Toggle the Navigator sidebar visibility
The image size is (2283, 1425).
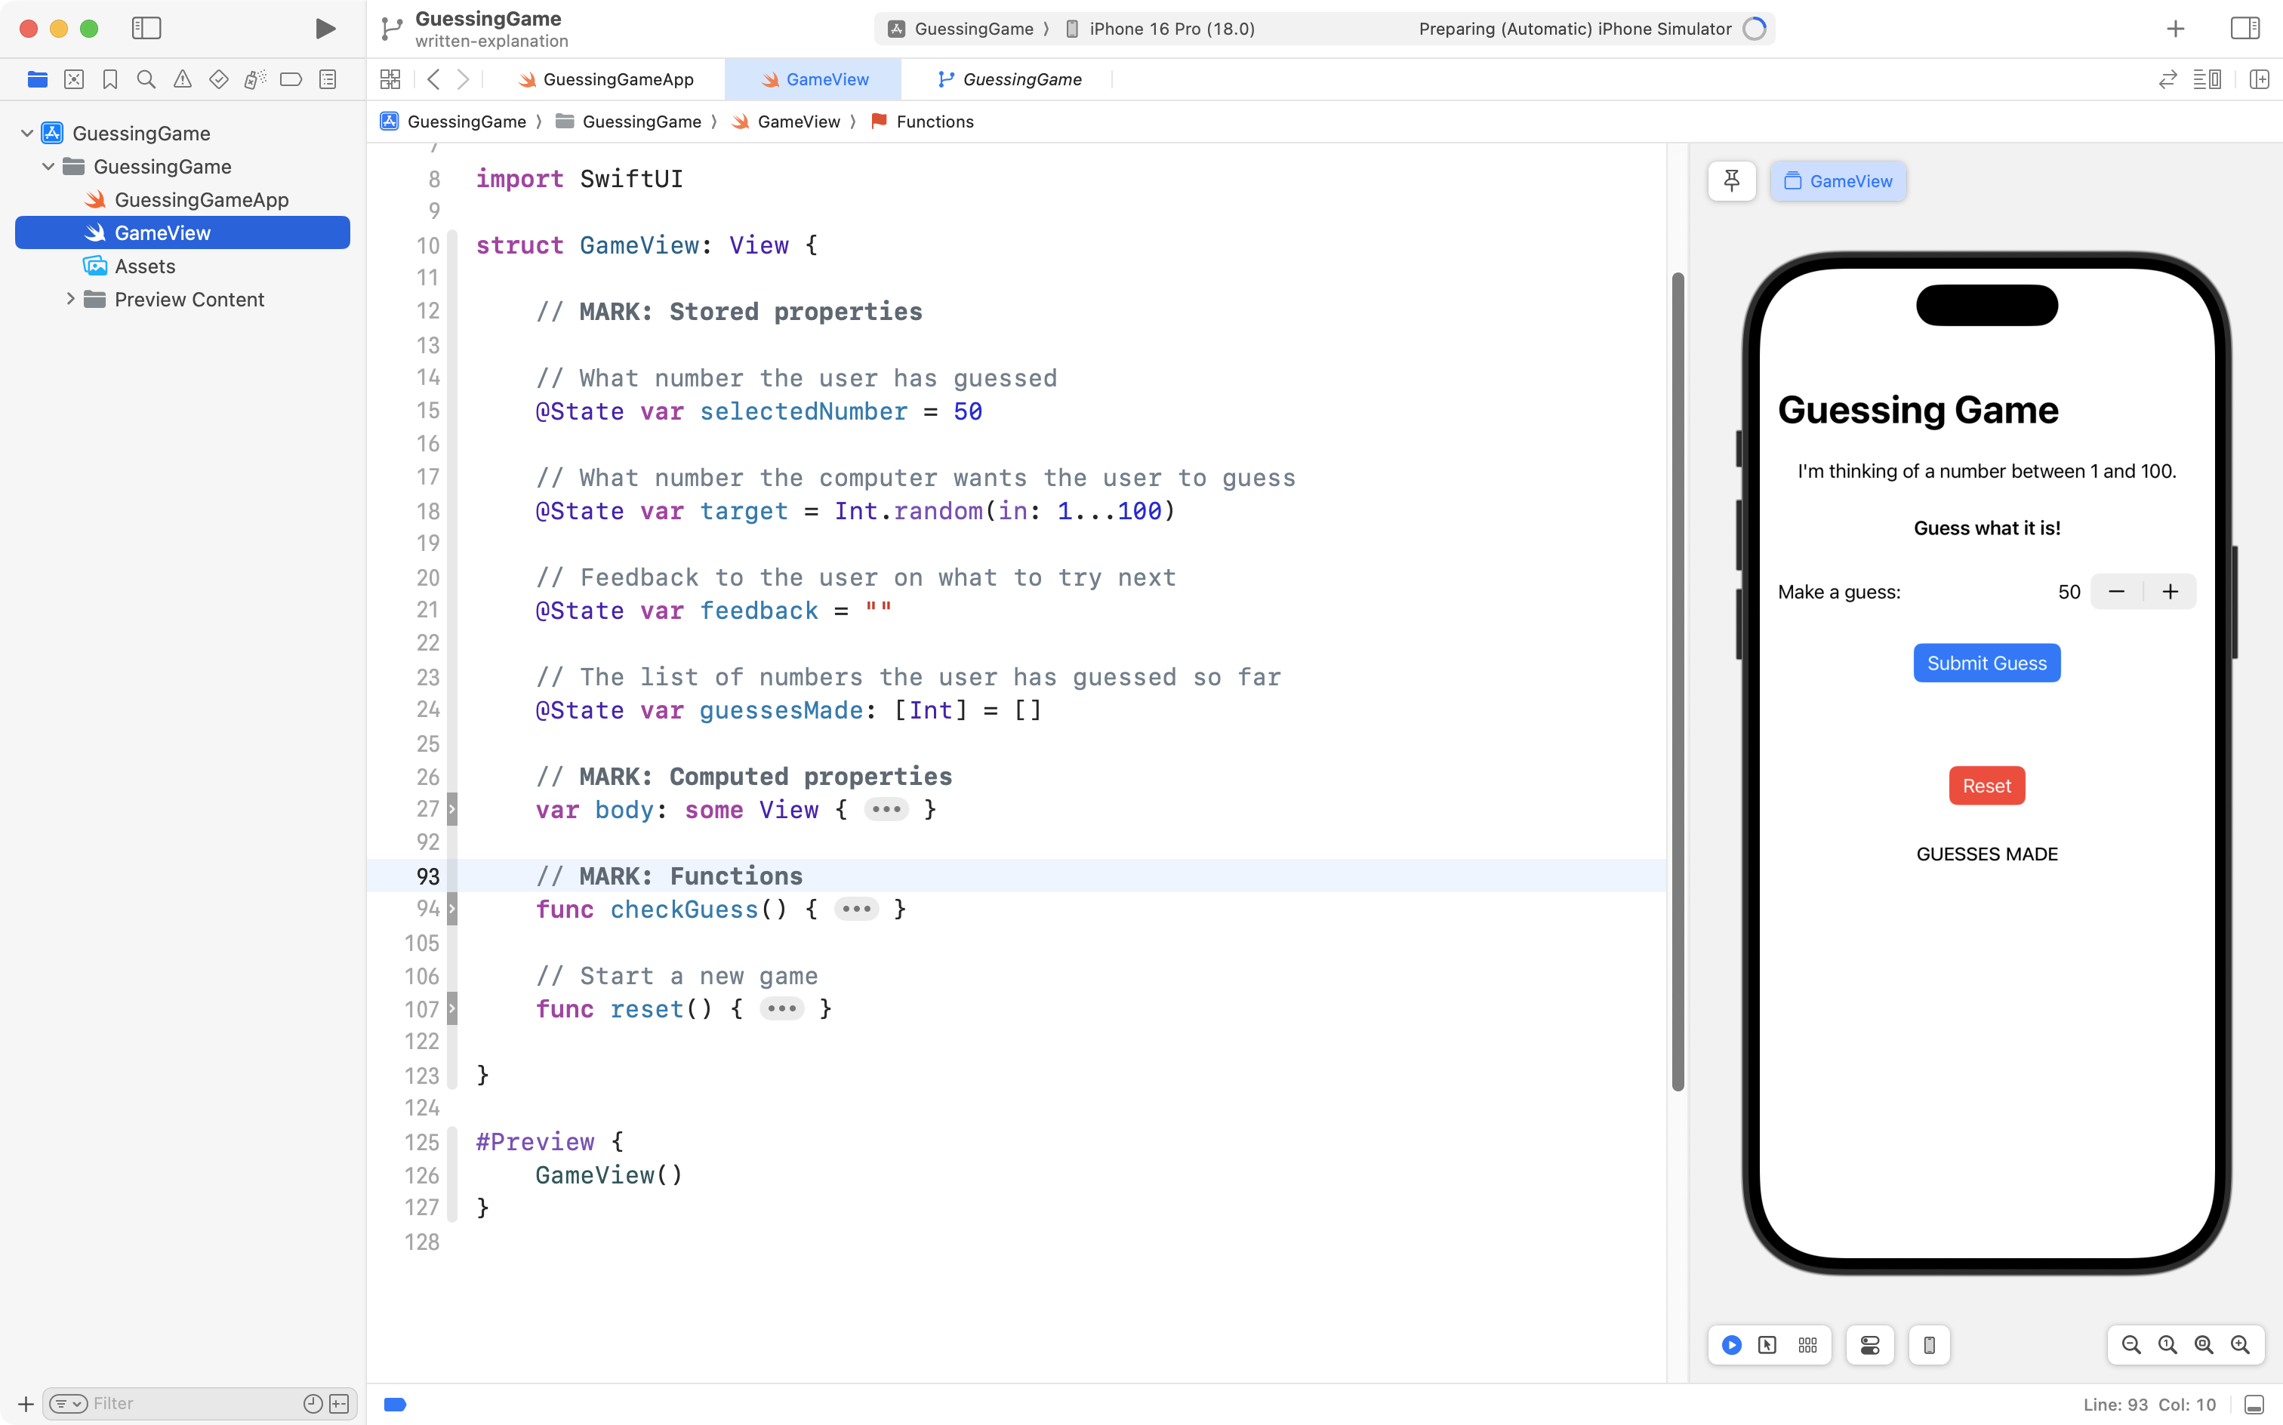pos(146,28)
